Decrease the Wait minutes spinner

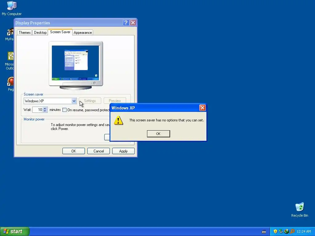point(45,111)
